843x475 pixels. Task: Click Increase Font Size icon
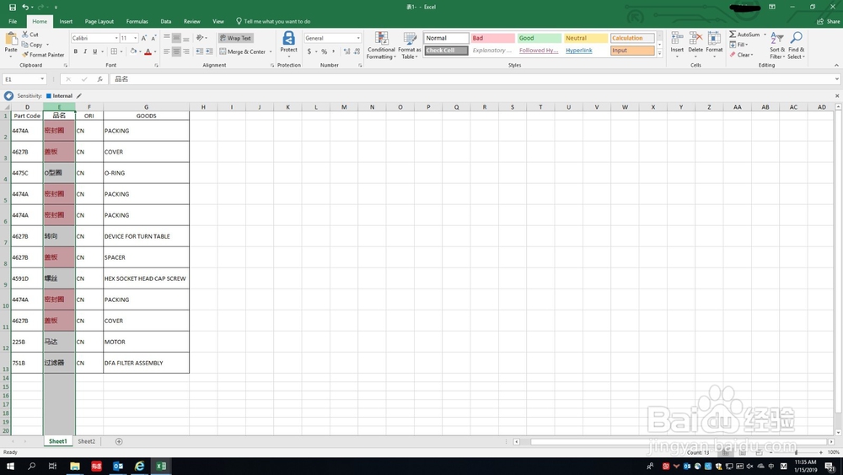pyautogui.click(x=143, y=38)
